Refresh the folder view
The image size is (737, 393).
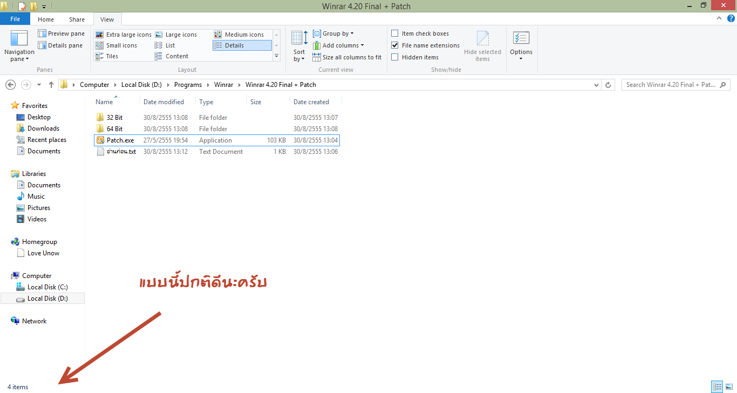(x=609, y=85)
